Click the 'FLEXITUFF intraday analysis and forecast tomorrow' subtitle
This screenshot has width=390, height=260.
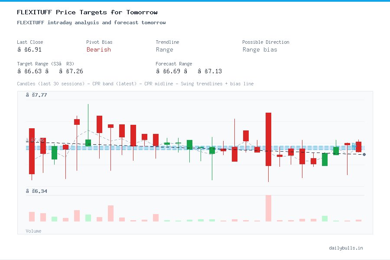click(x=91, y=23)
